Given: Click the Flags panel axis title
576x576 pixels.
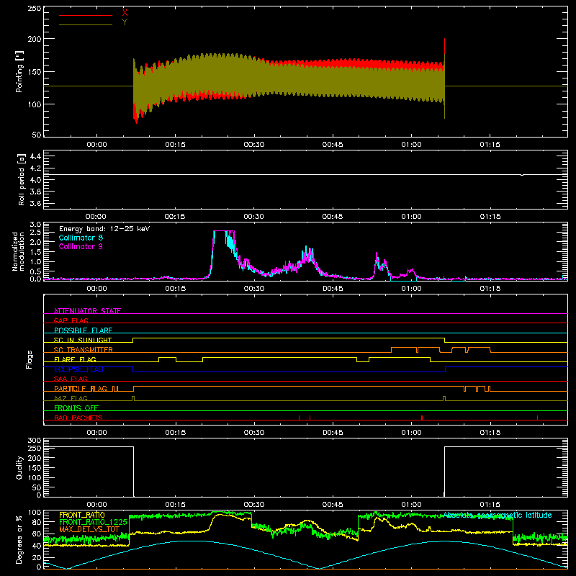Looking at the screenshot, I should 30,359.
